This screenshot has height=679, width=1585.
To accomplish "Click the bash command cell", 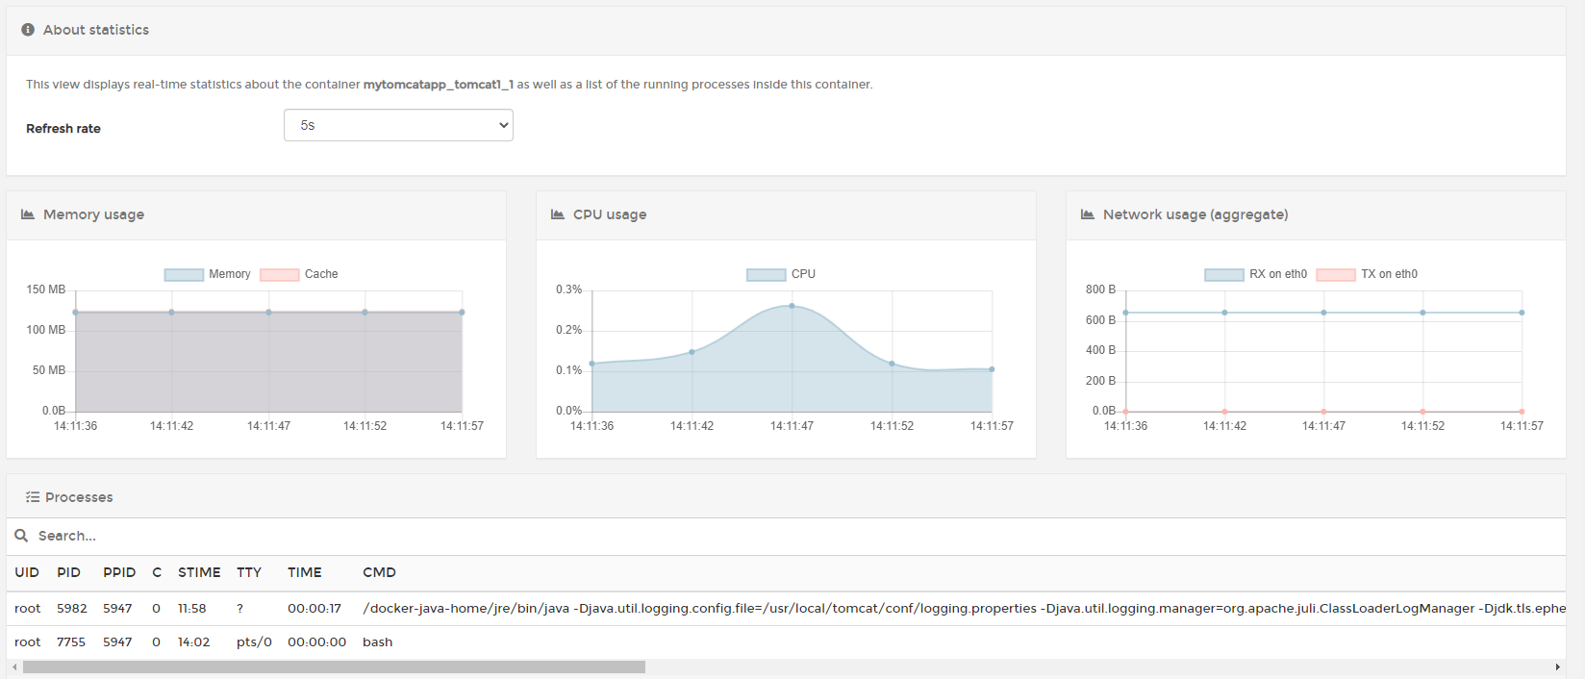I will tap(378, 642).
